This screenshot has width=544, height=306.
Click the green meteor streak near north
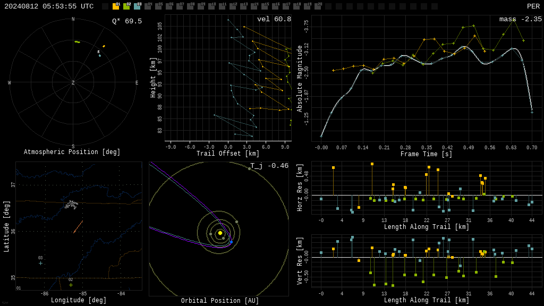coord(77,42)
